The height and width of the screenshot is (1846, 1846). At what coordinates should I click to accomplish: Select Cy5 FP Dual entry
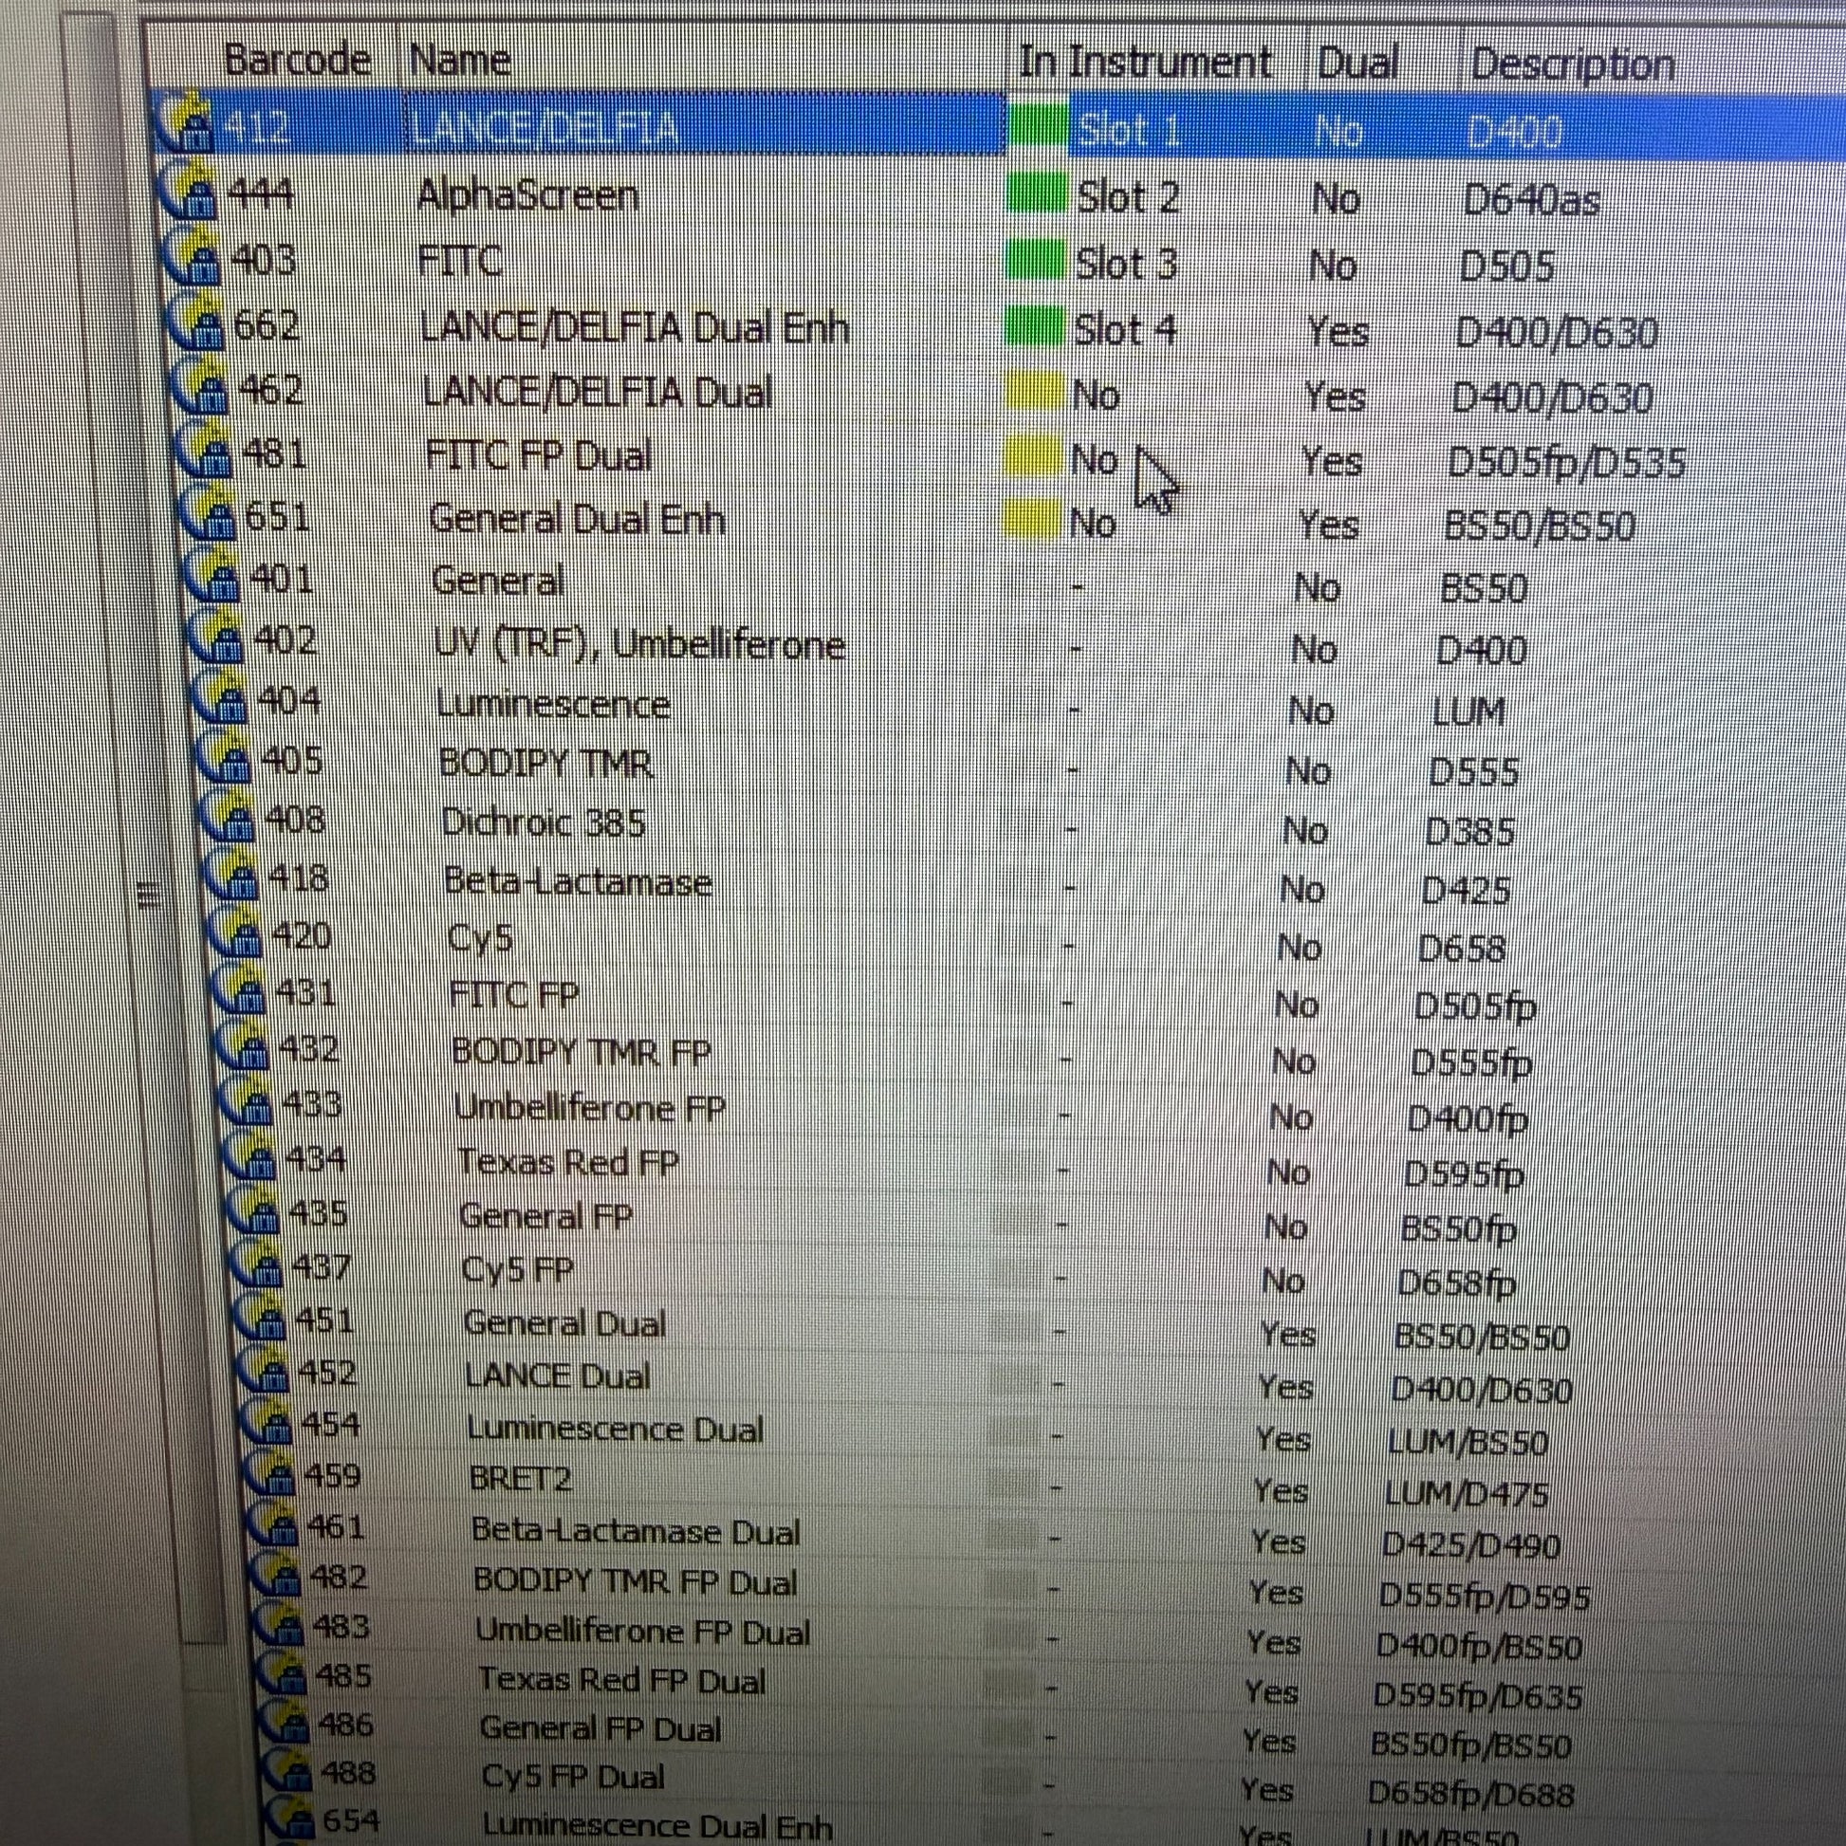pyautogui.click(x=573, y=1776)
